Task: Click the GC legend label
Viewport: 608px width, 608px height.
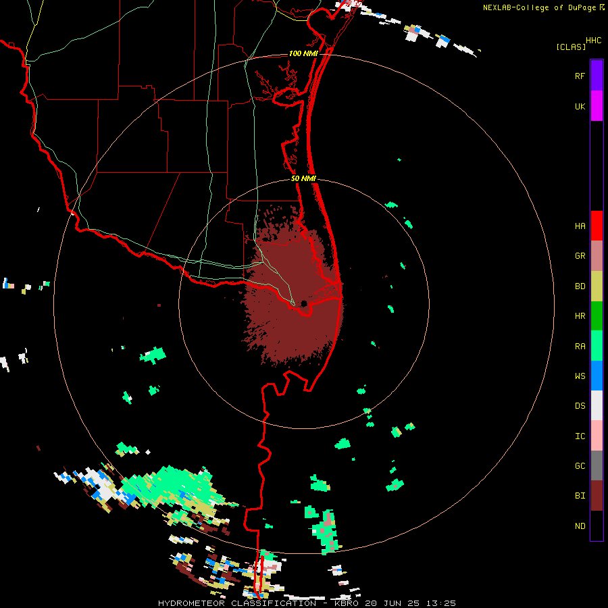Action: [580, 466]
